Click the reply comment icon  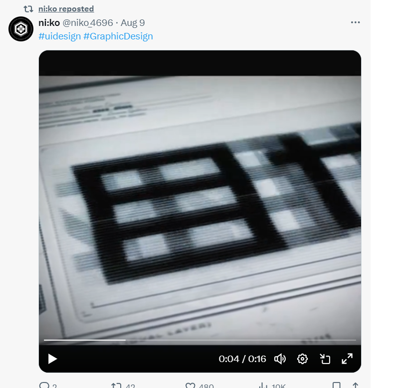44,385
